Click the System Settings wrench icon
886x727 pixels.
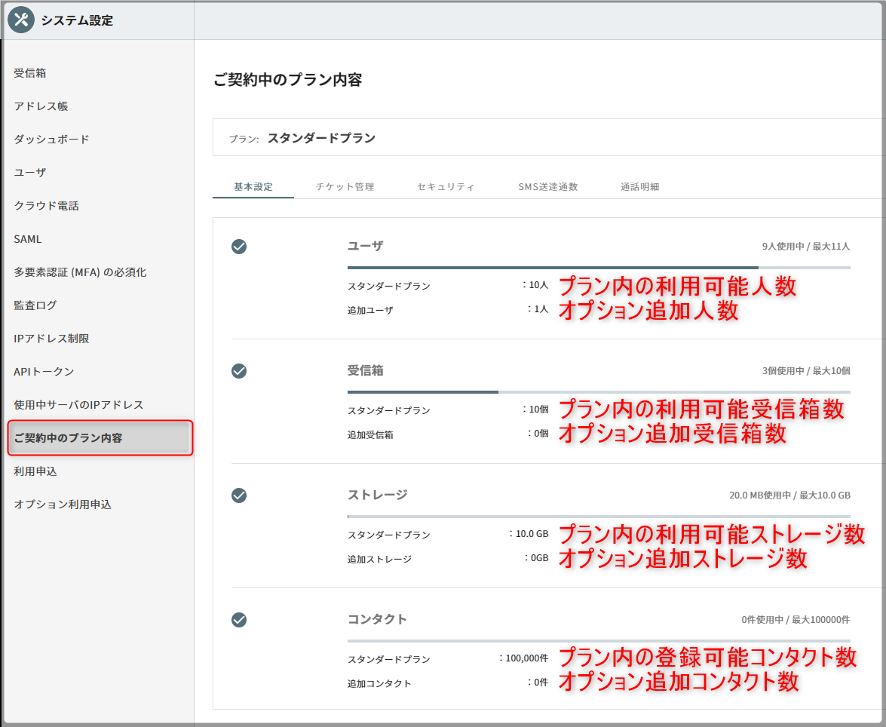click(x=21, y=20)
